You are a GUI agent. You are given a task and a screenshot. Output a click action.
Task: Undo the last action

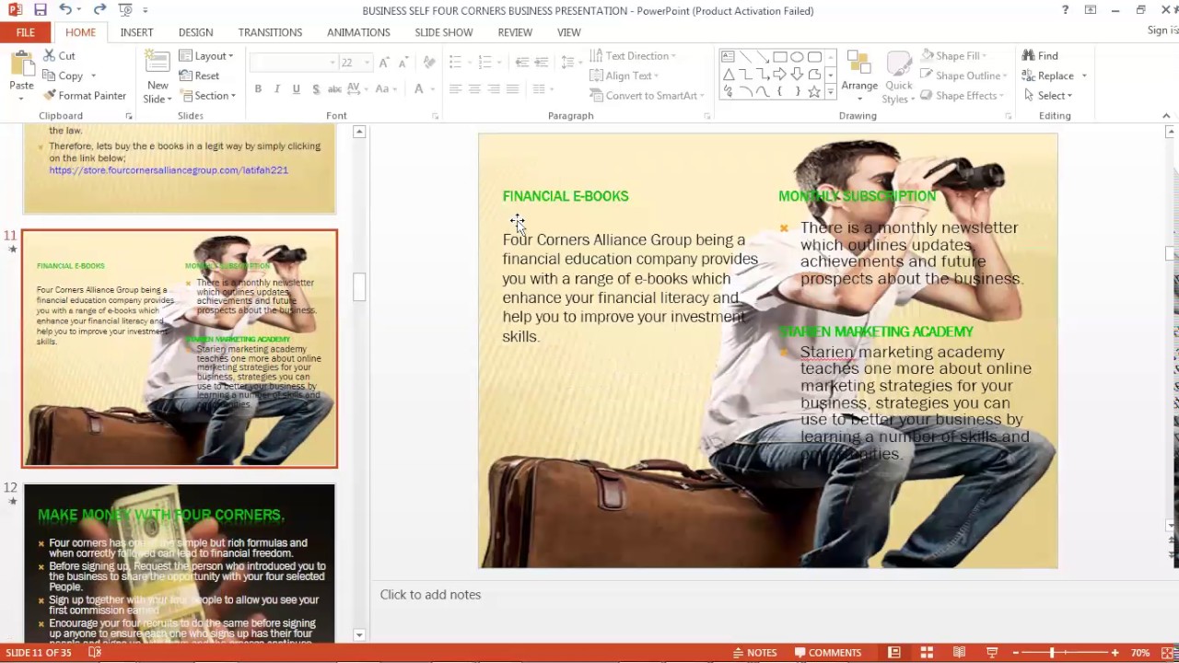(65, 10)
